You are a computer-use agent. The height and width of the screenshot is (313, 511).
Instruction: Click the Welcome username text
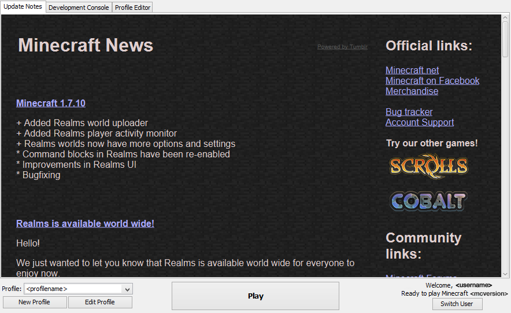tap(459, 285)
